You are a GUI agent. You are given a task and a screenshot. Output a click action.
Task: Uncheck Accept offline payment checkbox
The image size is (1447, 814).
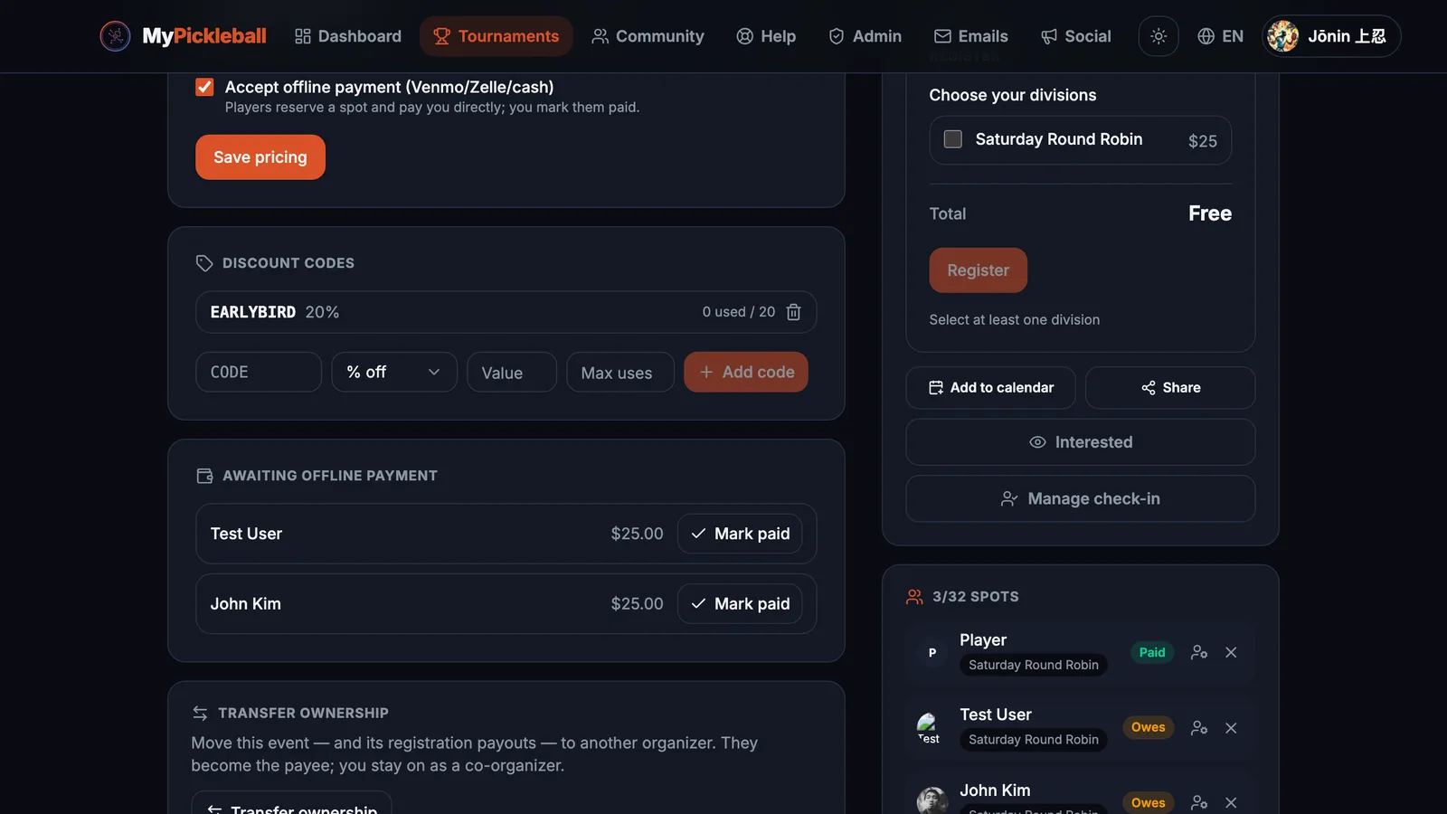click(x=204, y=87)
